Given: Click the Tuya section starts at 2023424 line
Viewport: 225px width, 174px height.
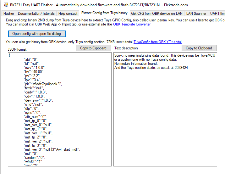Looking at the screenshot, I should 151,68.
